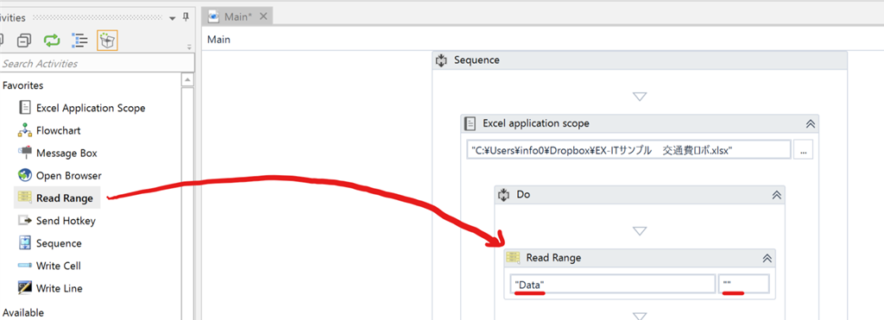
Task: Click the tree view list icon
Action: (79, 41)
